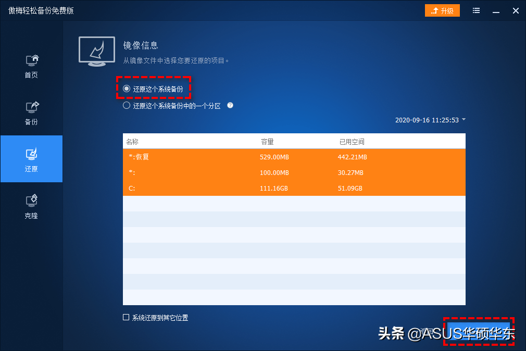Viewport: 526px width, 351px height.
Task: Click the question mark help icon
Action: coord(230,105)
